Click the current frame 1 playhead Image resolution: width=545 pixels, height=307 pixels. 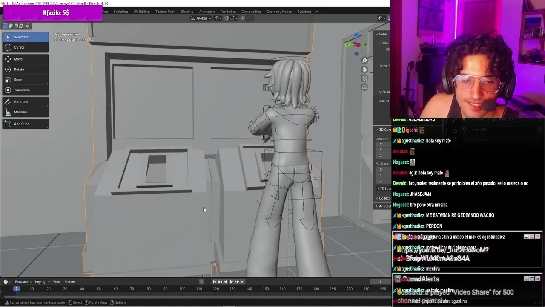point(16,289)
